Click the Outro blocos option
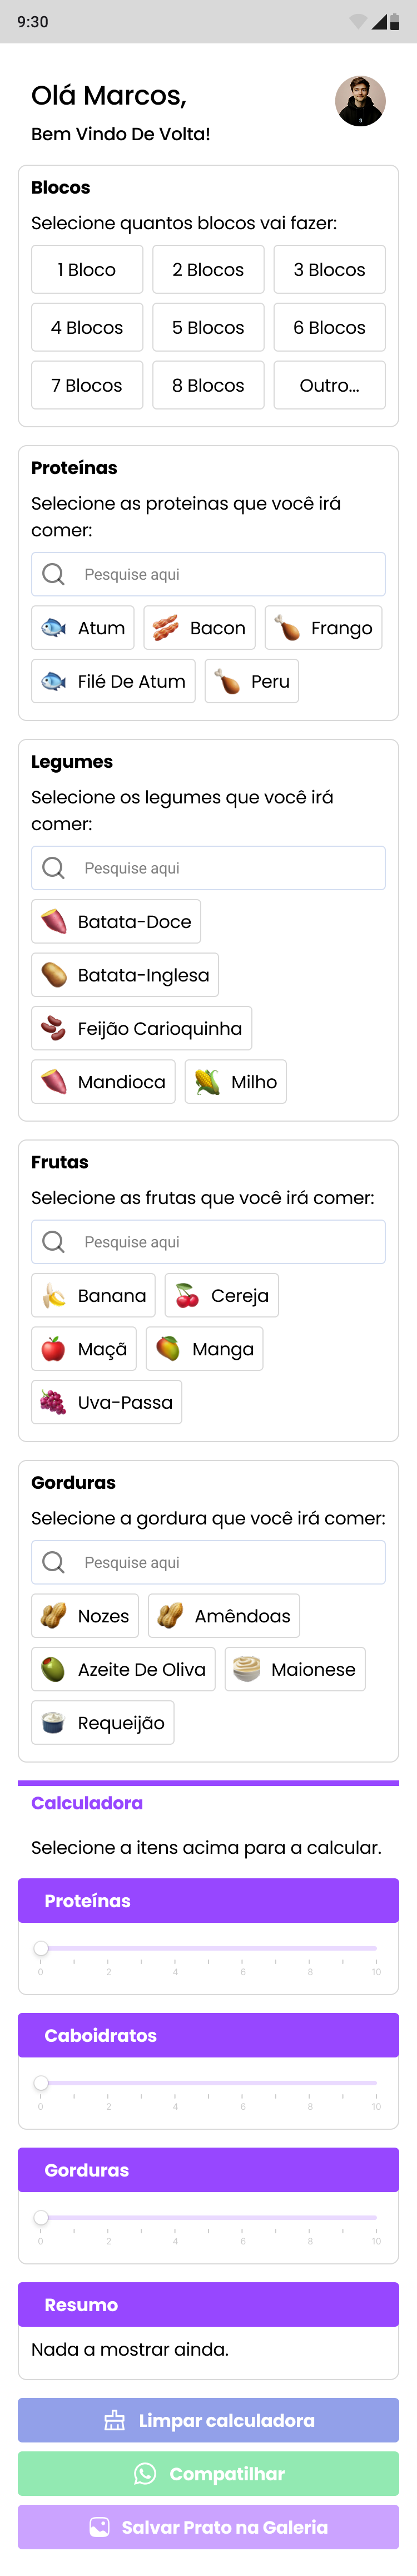Image resolution: width=417 pixels, height=2576 pixels. pos(329,385)
